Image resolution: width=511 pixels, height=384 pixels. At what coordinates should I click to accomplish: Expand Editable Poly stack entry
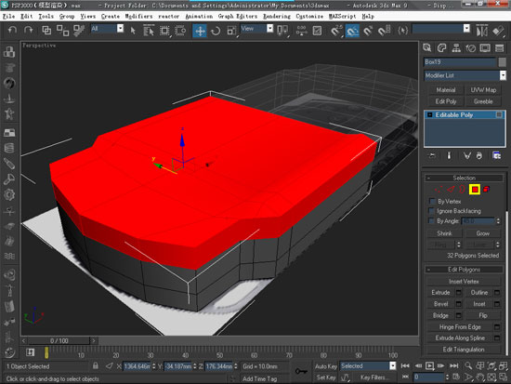430,115
